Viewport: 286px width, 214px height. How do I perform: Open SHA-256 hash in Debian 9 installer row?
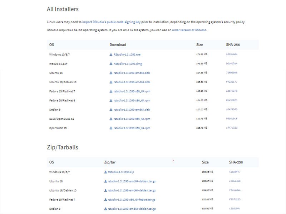pos(232,109)
